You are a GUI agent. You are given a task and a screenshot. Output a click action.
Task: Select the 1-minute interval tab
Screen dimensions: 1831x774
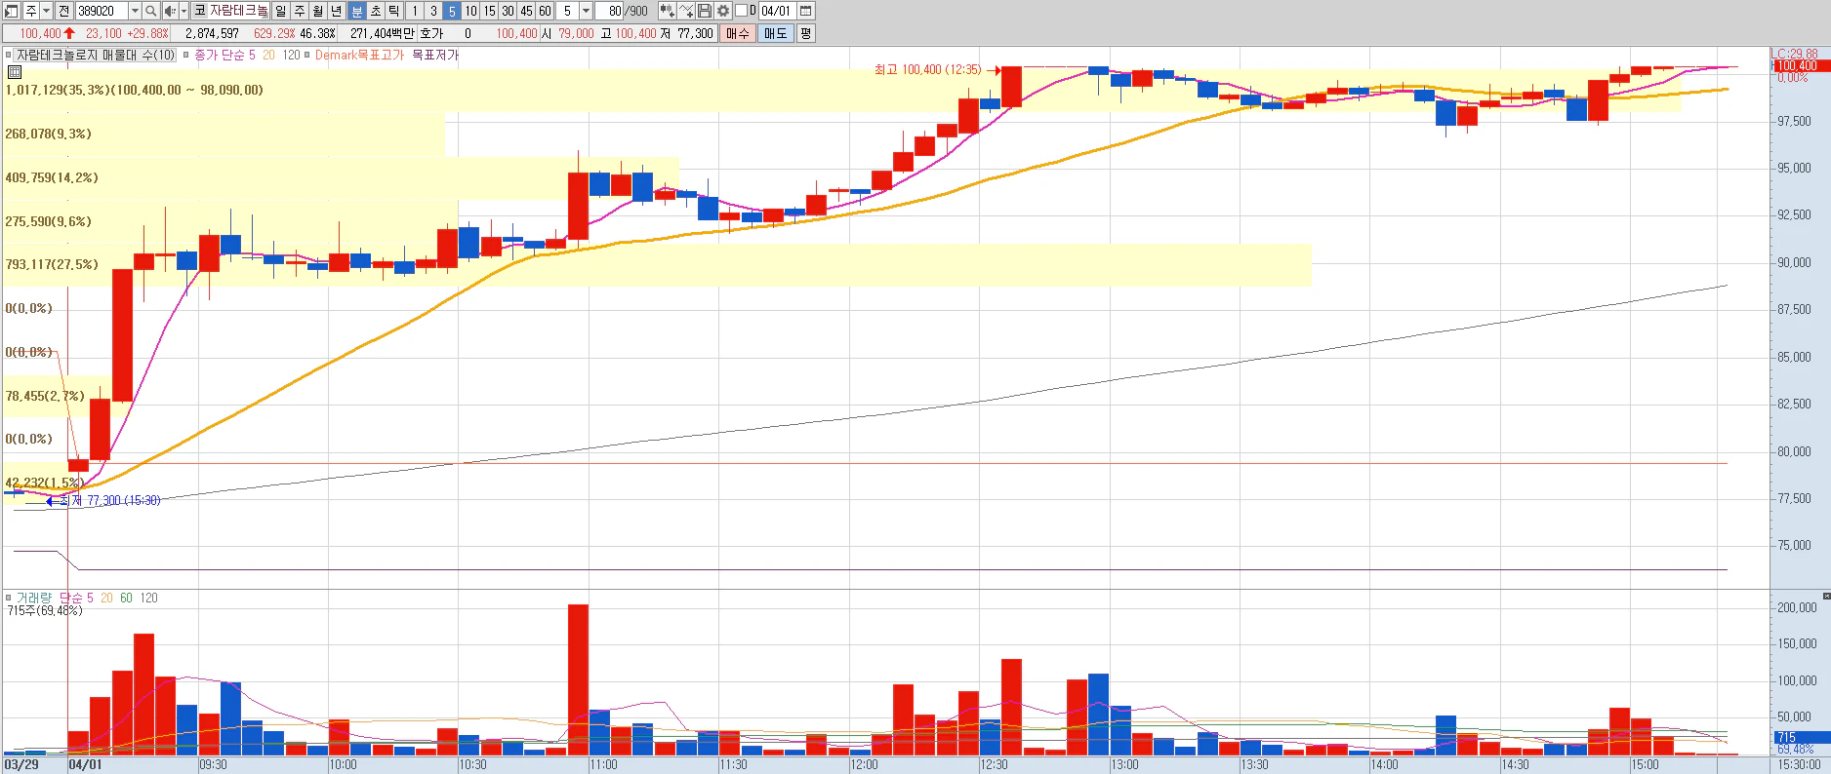(414, 11)
